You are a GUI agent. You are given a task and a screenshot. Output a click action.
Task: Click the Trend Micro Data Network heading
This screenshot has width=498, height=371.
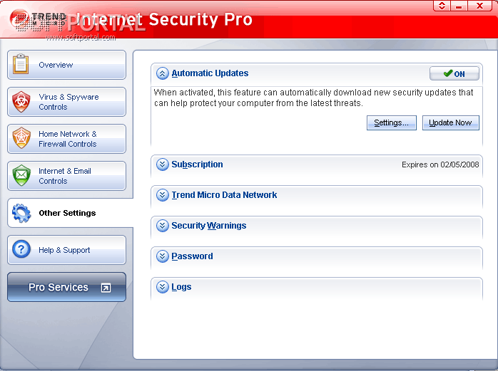(x=224, y=194)
